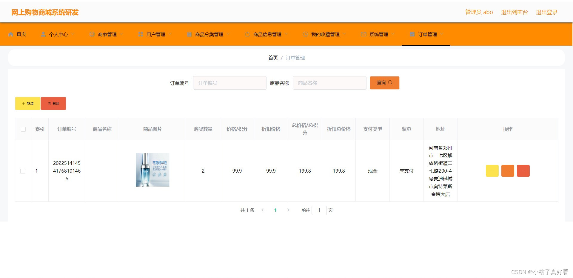Expand the 系统管理 menu chevron
The height and width of the screenshot is (278, 573).
point(393,34)
